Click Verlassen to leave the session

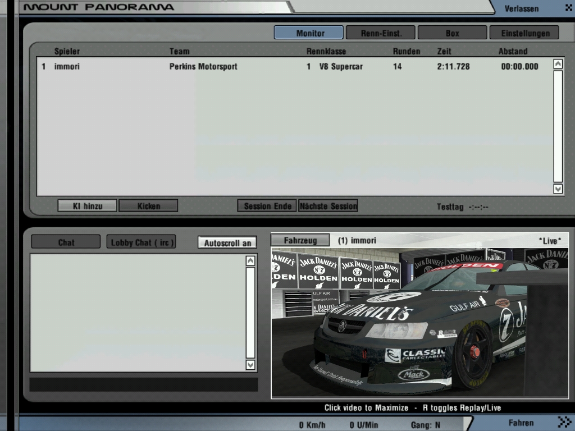click(x=522, y=8)
